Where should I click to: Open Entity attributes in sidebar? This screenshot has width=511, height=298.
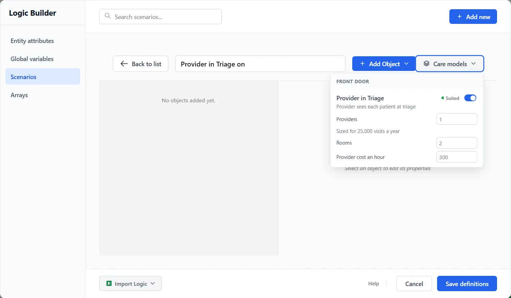[x=43, y=41]
